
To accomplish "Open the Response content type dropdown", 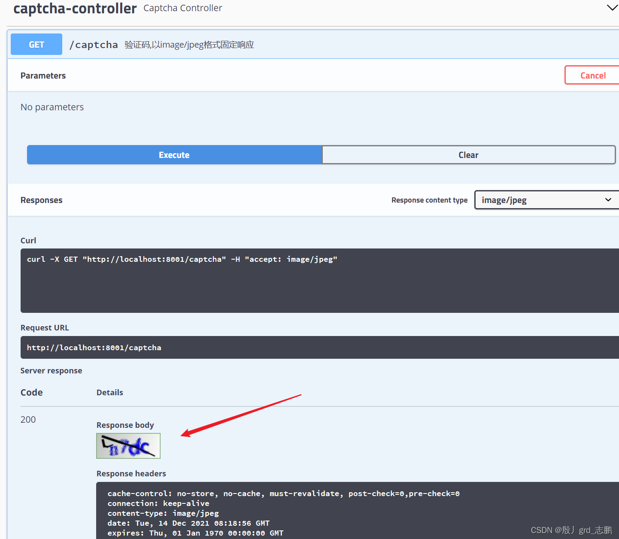I will [546, 200].
